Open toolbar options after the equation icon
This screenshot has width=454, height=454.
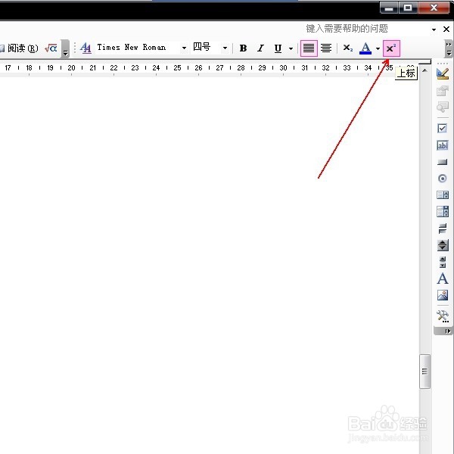point(66,48)
